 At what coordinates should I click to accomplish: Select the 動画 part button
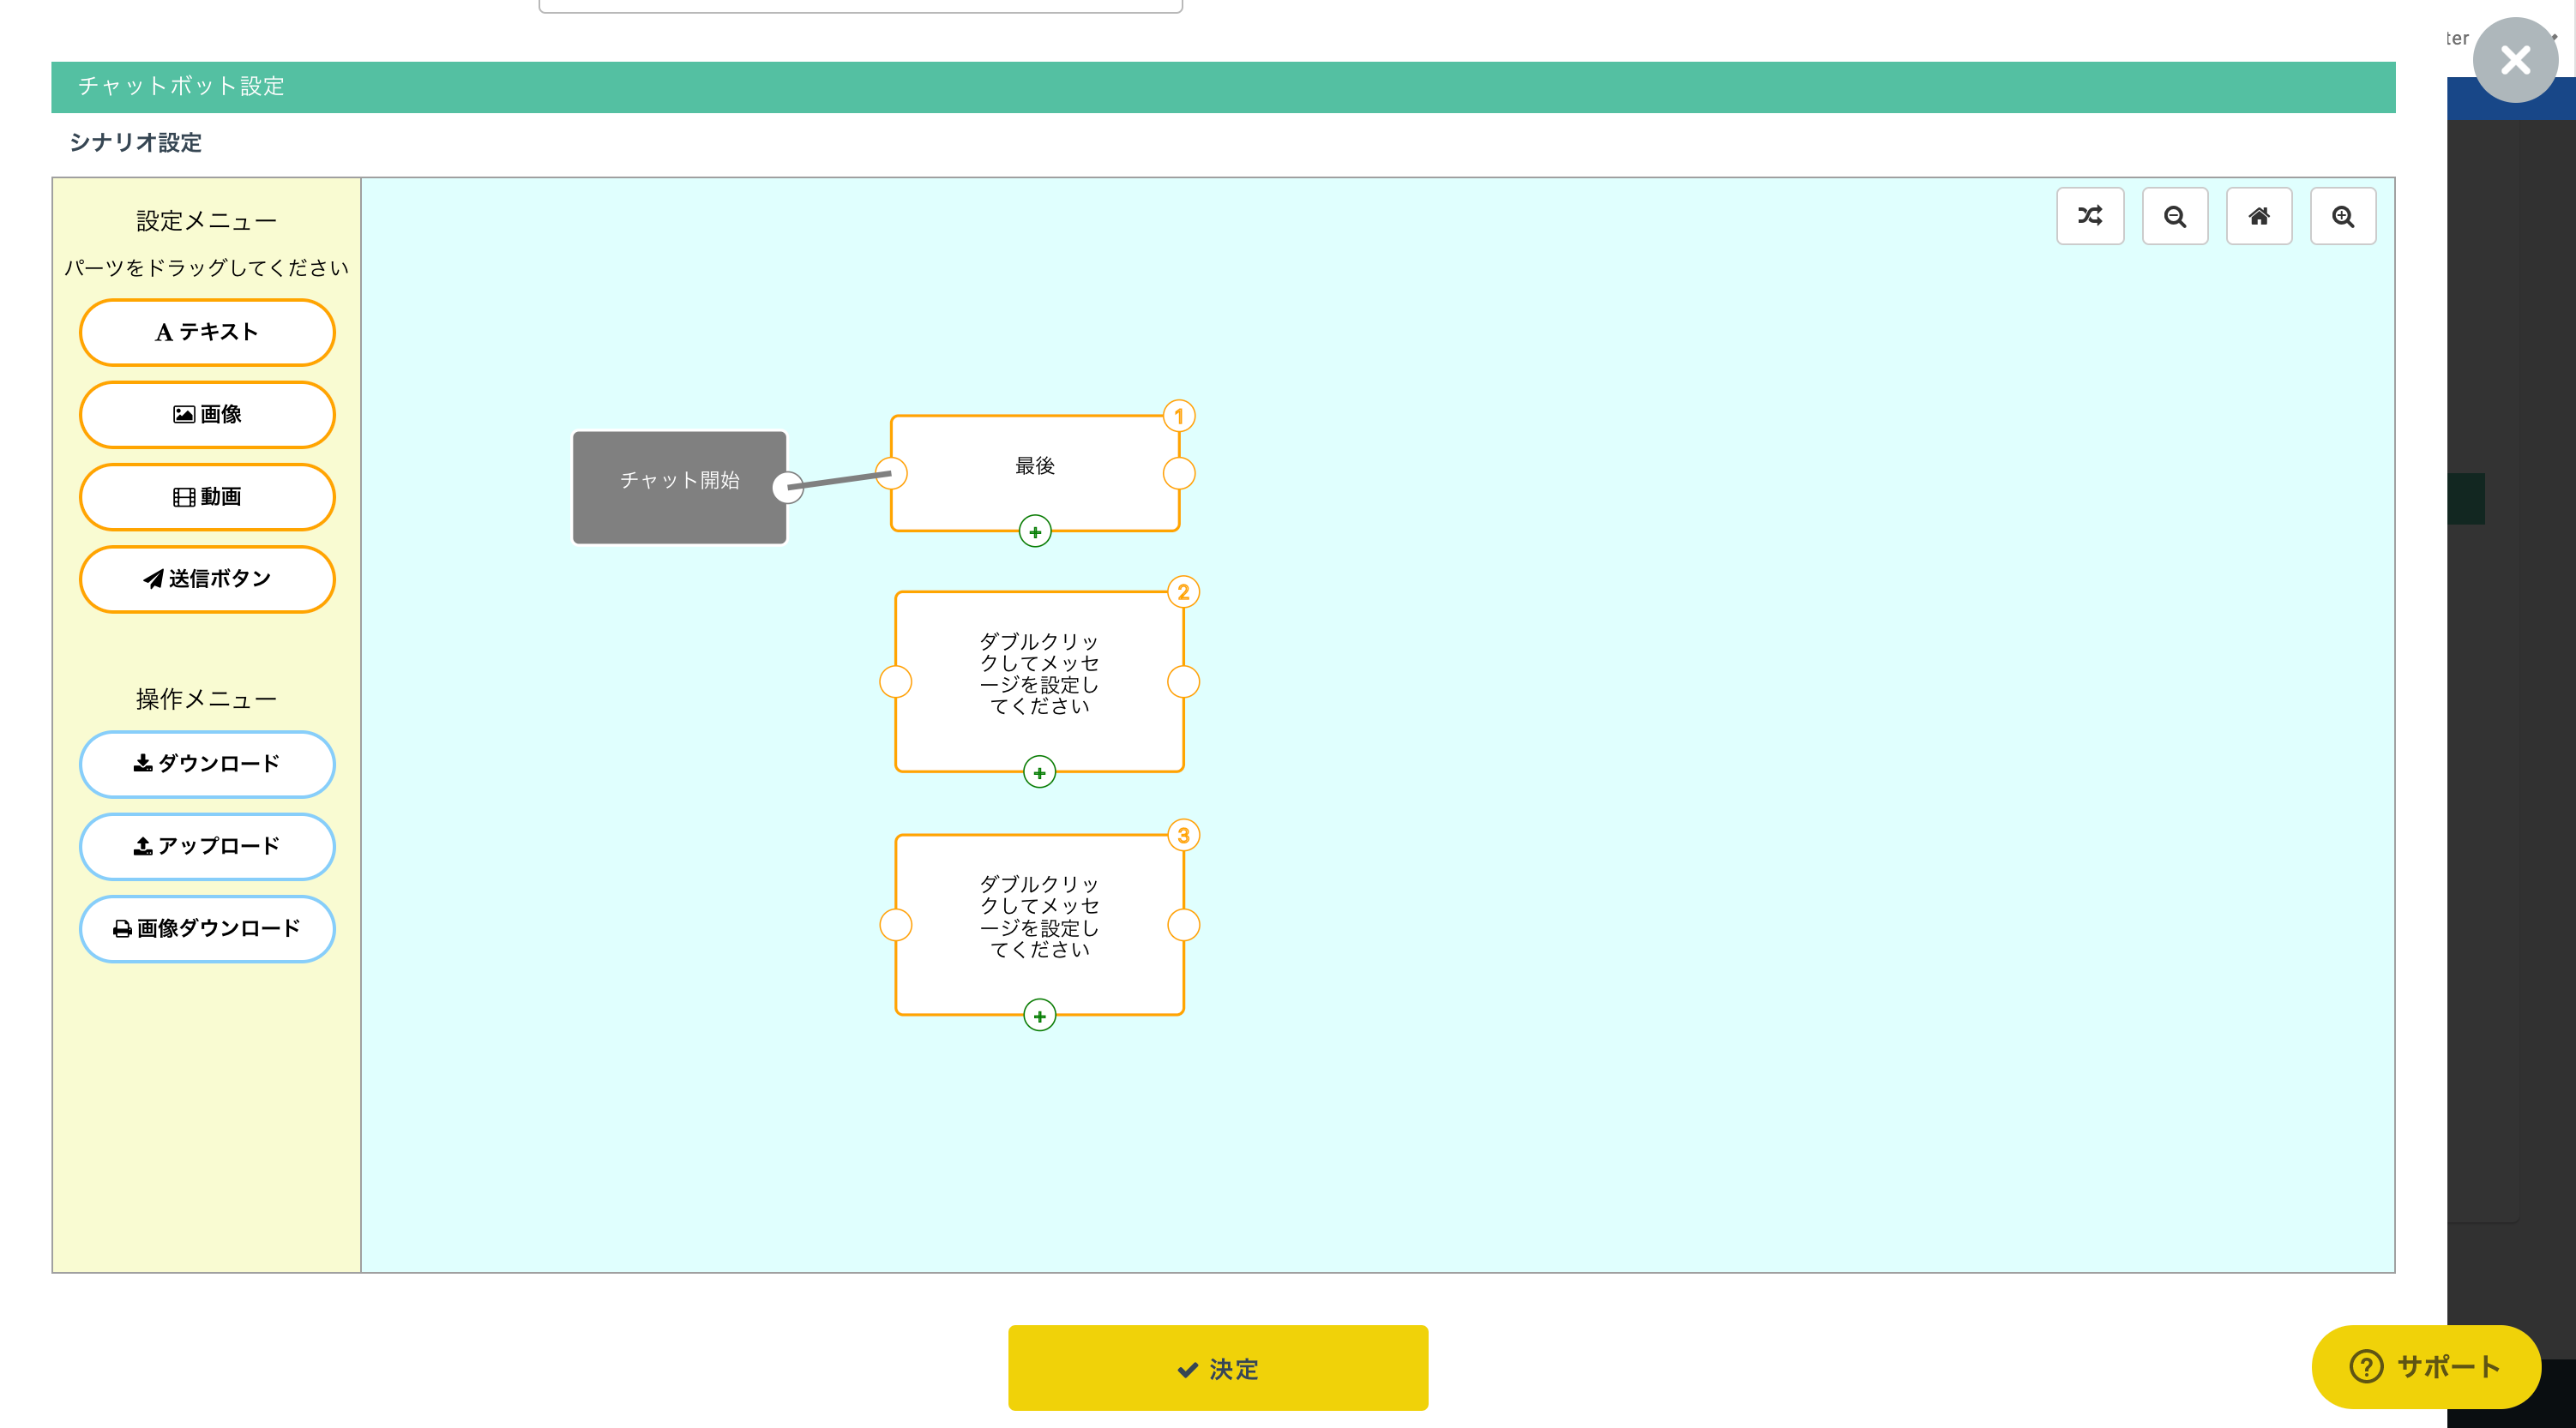coord(207,496)
